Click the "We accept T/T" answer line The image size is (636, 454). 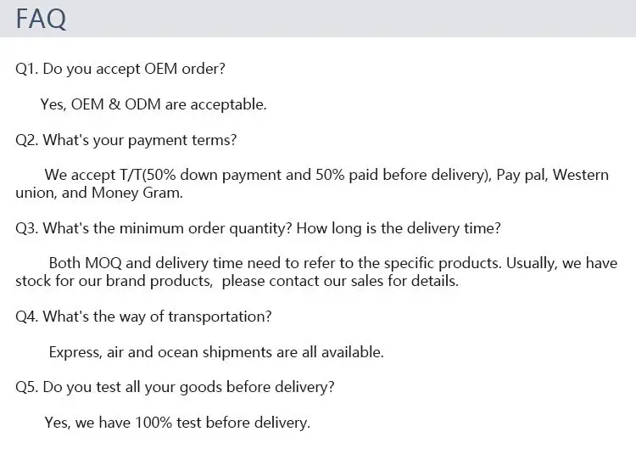93,175
